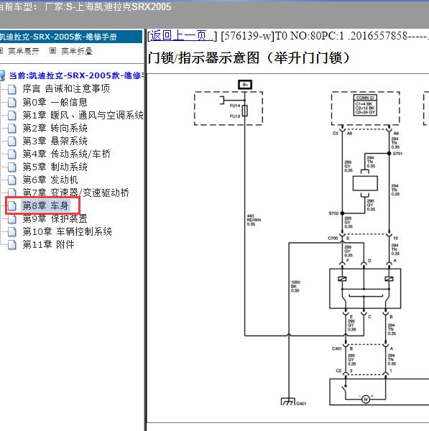Open chapter 第5章 制动系统
Viewport: 429px width, 431px height.
pos(55,167)
